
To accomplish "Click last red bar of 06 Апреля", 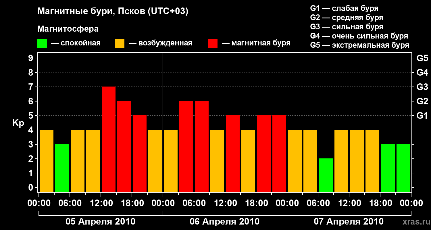I will (279, 154).
